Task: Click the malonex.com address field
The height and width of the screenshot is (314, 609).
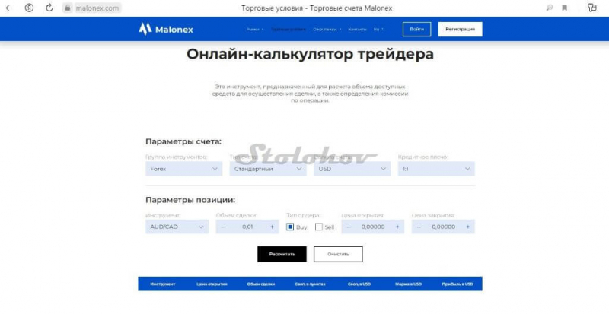Action: pyautogui.click(x=97, y=8)
